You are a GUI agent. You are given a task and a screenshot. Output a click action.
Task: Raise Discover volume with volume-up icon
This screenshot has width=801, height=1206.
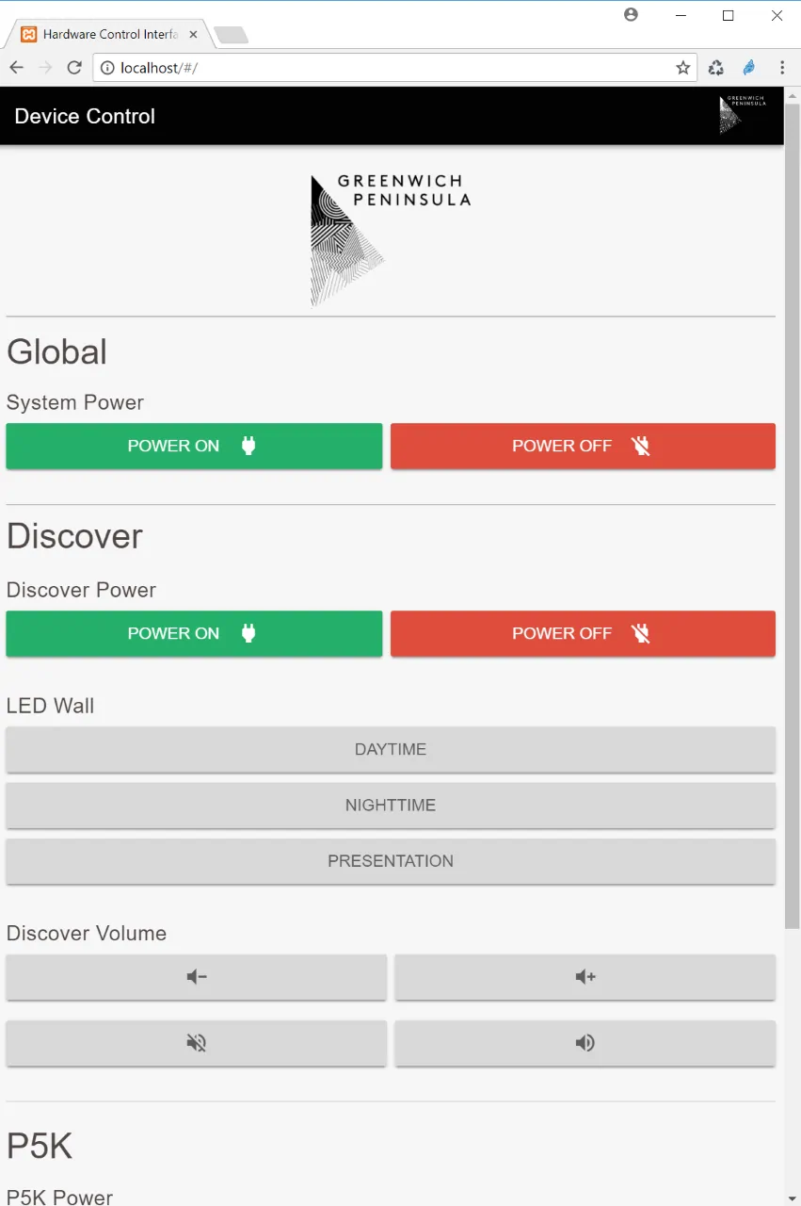[585, 977]
